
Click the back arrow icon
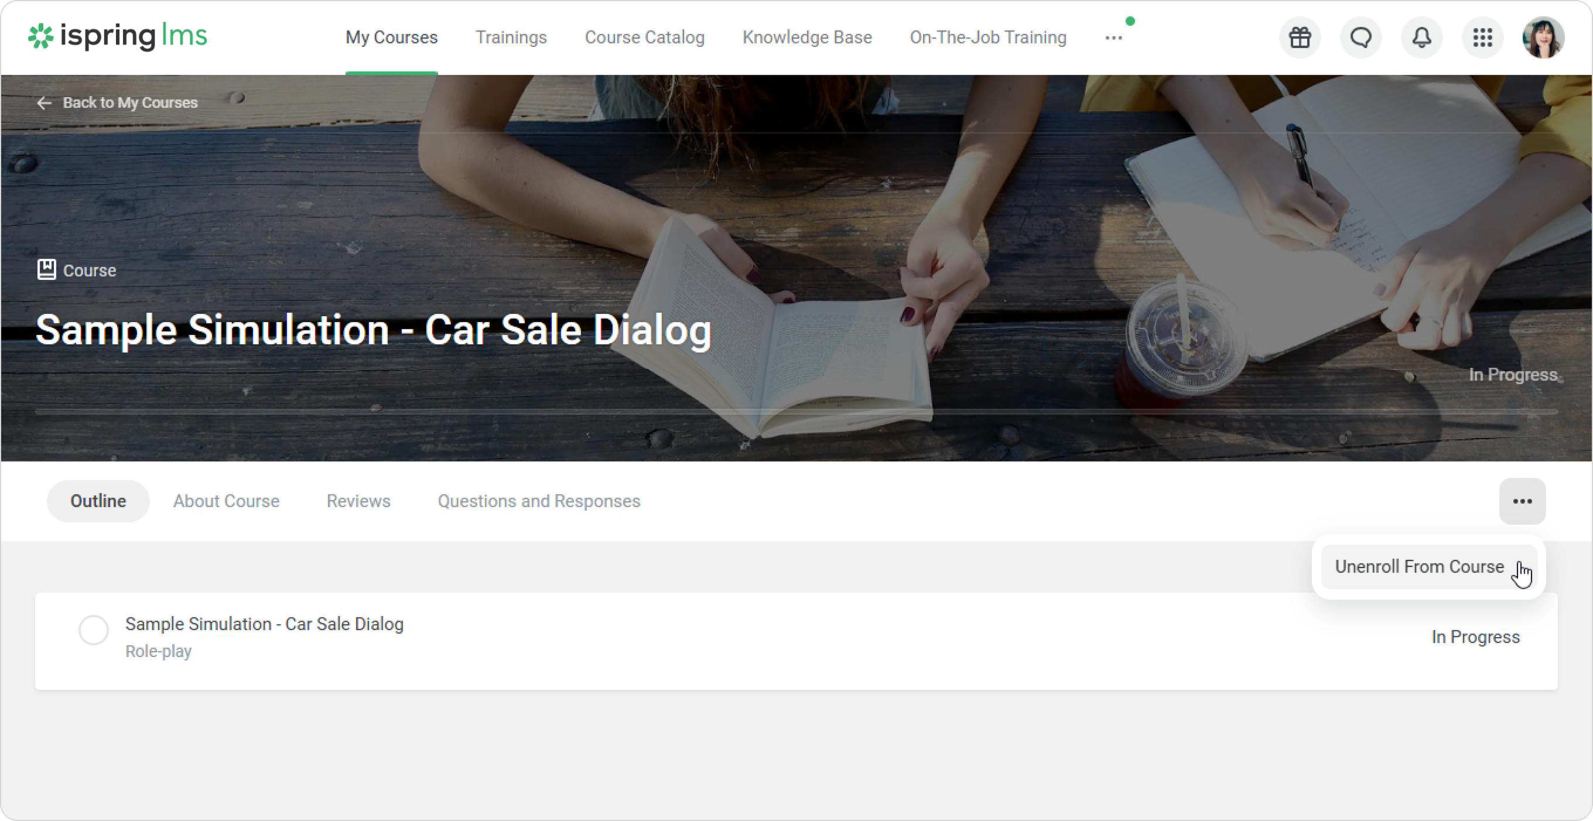[x=44, y=102]
